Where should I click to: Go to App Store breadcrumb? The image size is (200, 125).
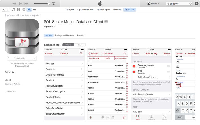[10, 15]
